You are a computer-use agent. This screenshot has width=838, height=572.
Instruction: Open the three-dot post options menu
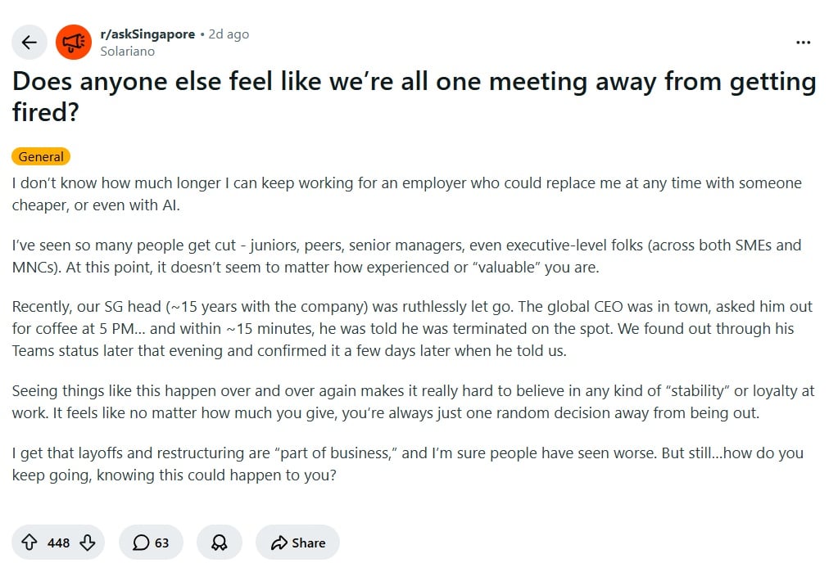pos(804,43)
